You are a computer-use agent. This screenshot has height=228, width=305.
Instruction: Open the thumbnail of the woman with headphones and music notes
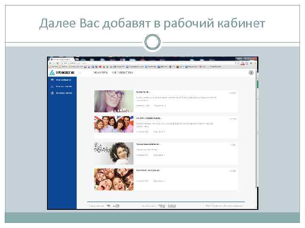tap(114, 153)
